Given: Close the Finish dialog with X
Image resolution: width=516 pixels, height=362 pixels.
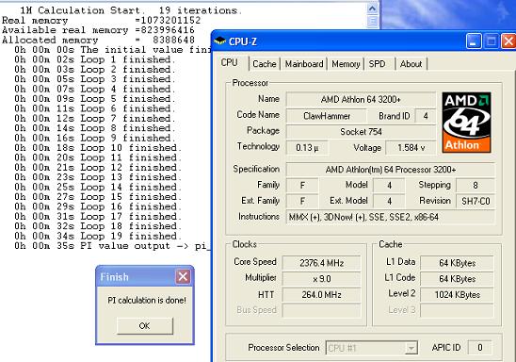Looking at the screenshot, I should tap(183, 277).
